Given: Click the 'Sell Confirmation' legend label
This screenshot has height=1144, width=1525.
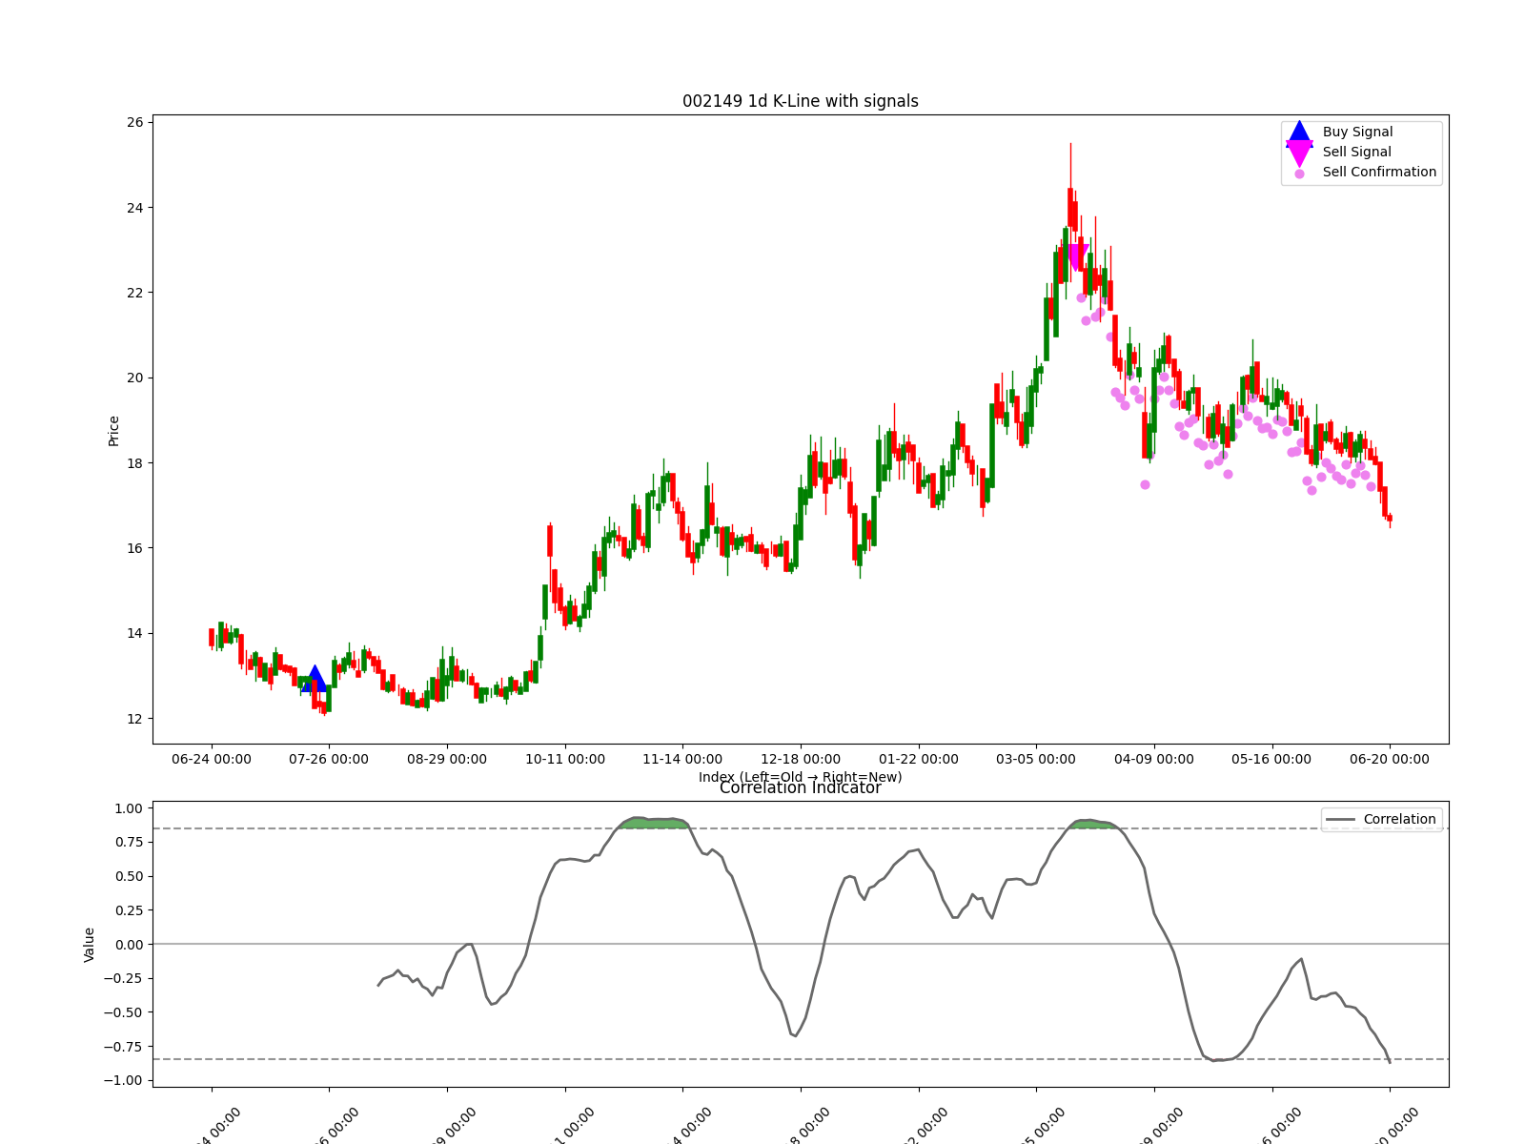Looking at the screenshot, I should click(1379, 173).
